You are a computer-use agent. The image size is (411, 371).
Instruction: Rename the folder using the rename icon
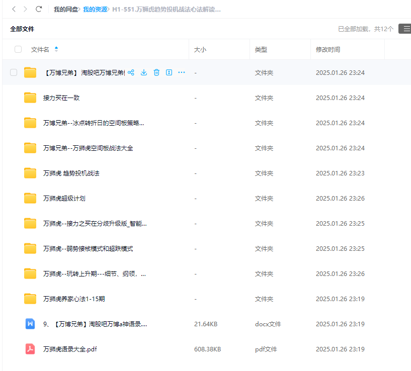[x=169, y=72]
